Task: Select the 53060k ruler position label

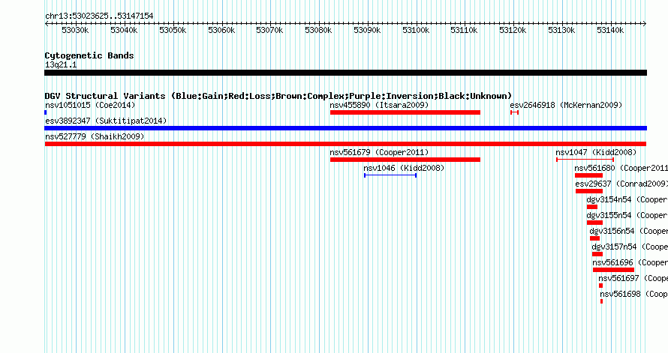Action: (221, 30)
